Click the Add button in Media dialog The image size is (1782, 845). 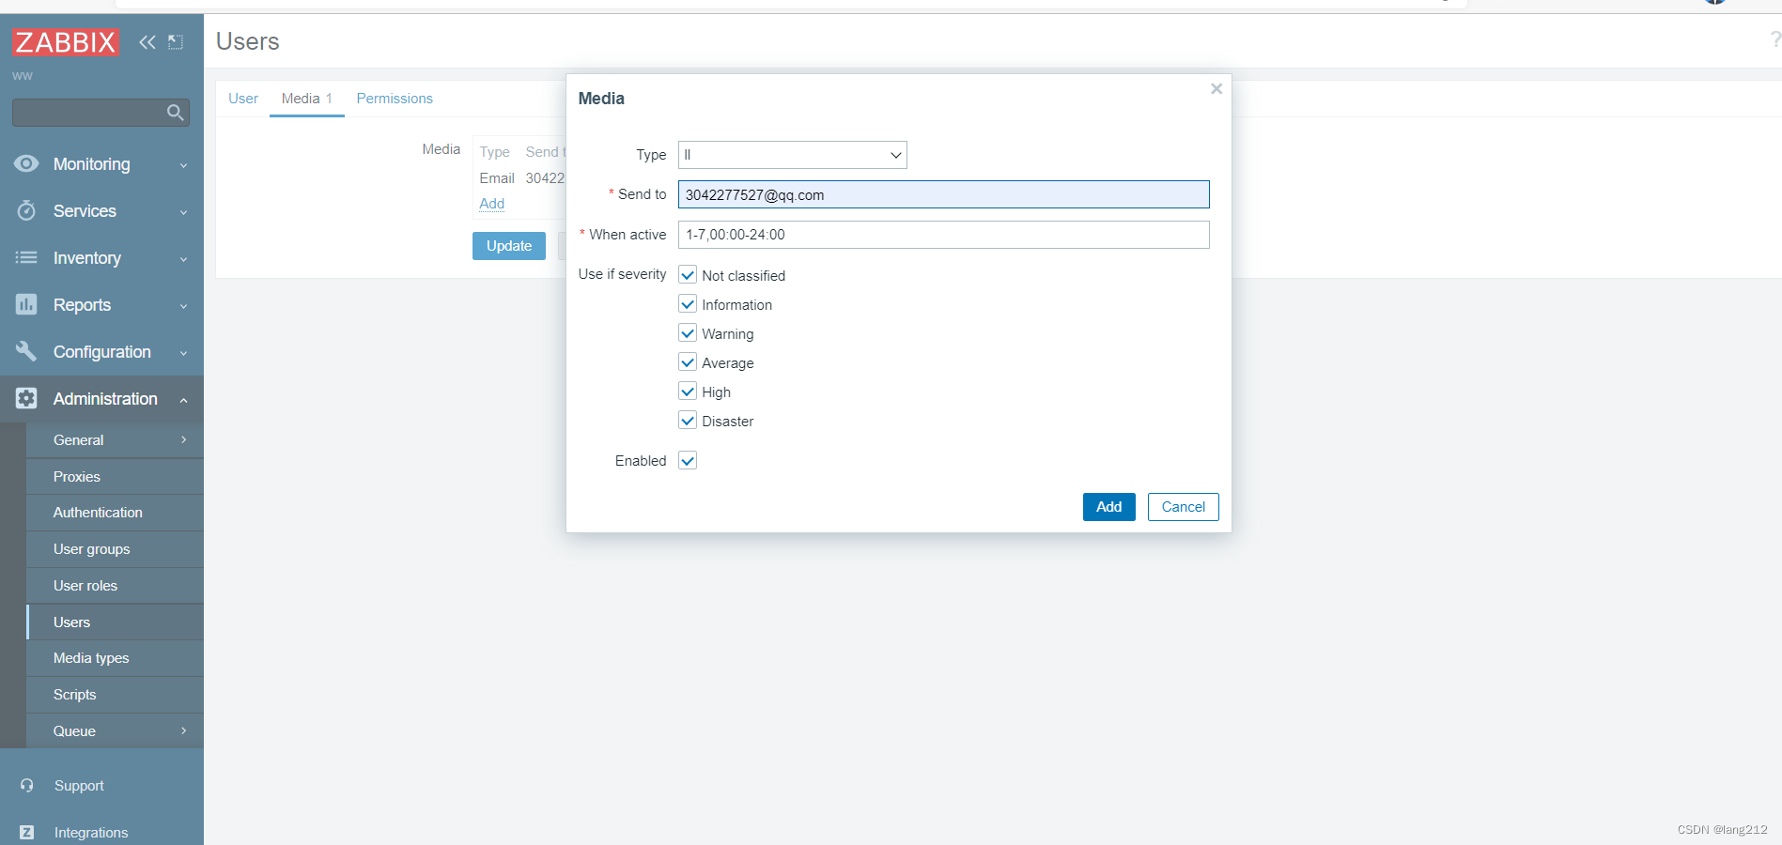[x=1108, y=507]
